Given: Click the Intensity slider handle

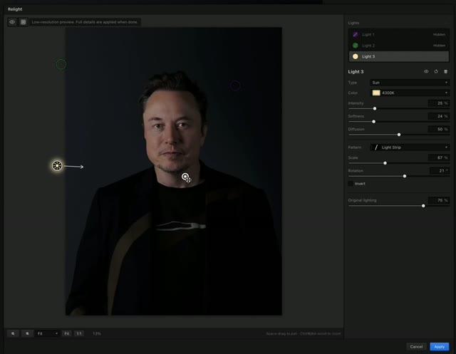Looking at the screenshot, I should pyautogui.click(x=375, y=108).
